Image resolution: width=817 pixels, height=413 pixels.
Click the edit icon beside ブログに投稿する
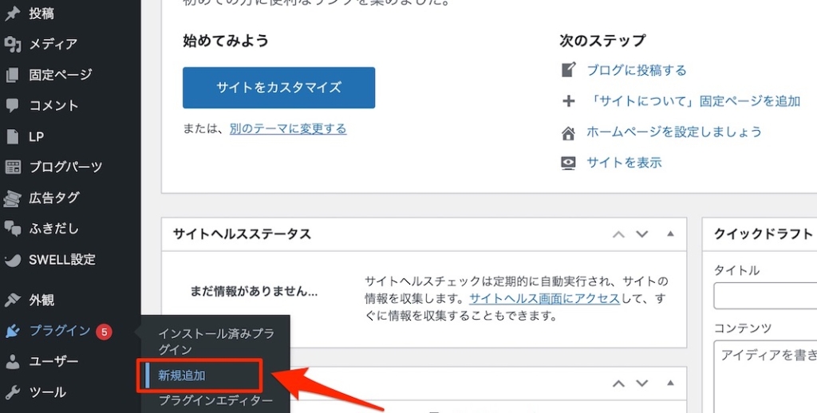click(568, 70)
